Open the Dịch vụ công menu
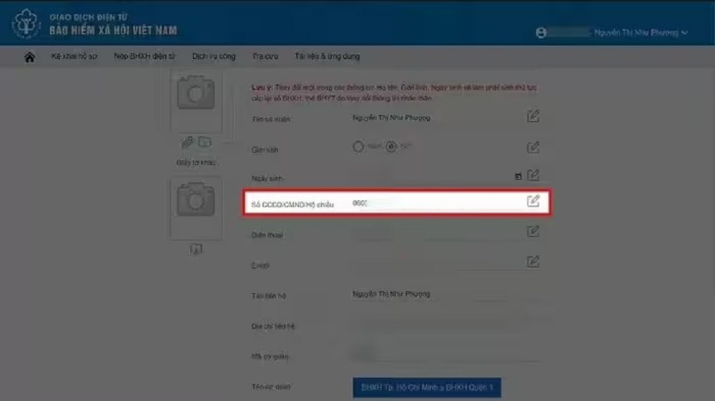 point(213,56)
